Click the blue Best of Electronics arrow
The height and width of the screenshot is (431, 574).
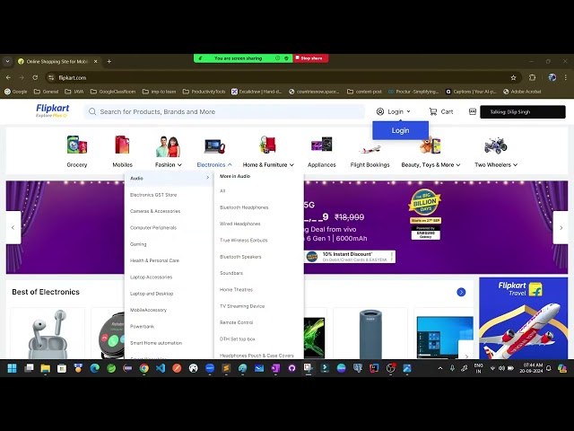(x=461, y=292)
